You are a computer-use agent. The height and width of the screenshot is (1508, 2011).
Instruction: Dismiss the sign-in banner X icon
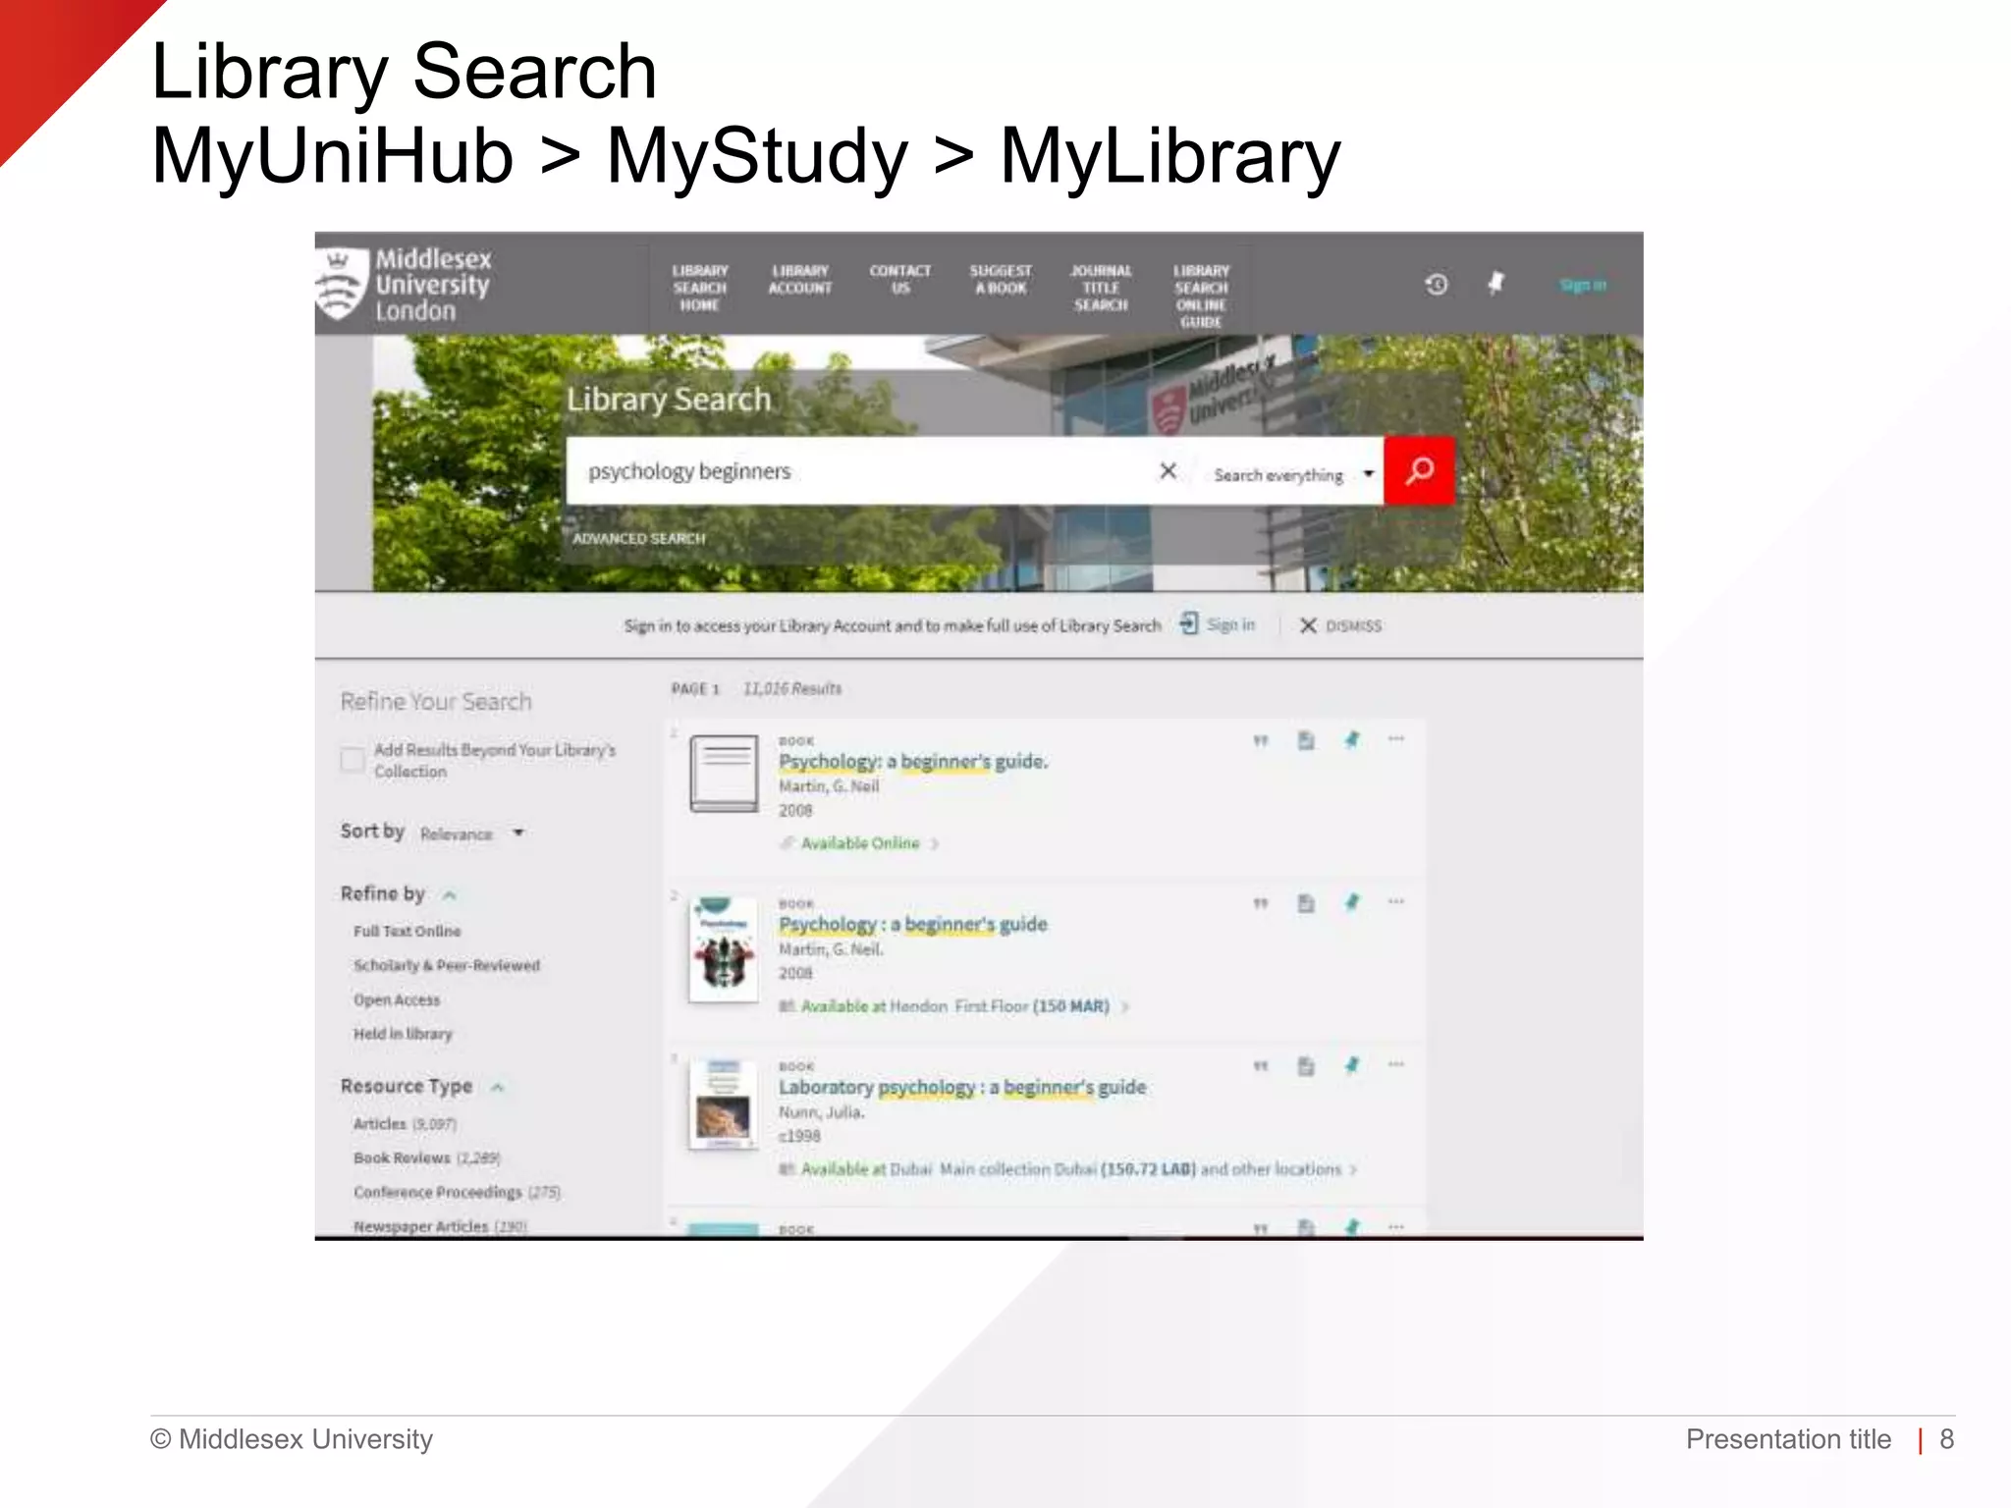tap(1308, 625)
